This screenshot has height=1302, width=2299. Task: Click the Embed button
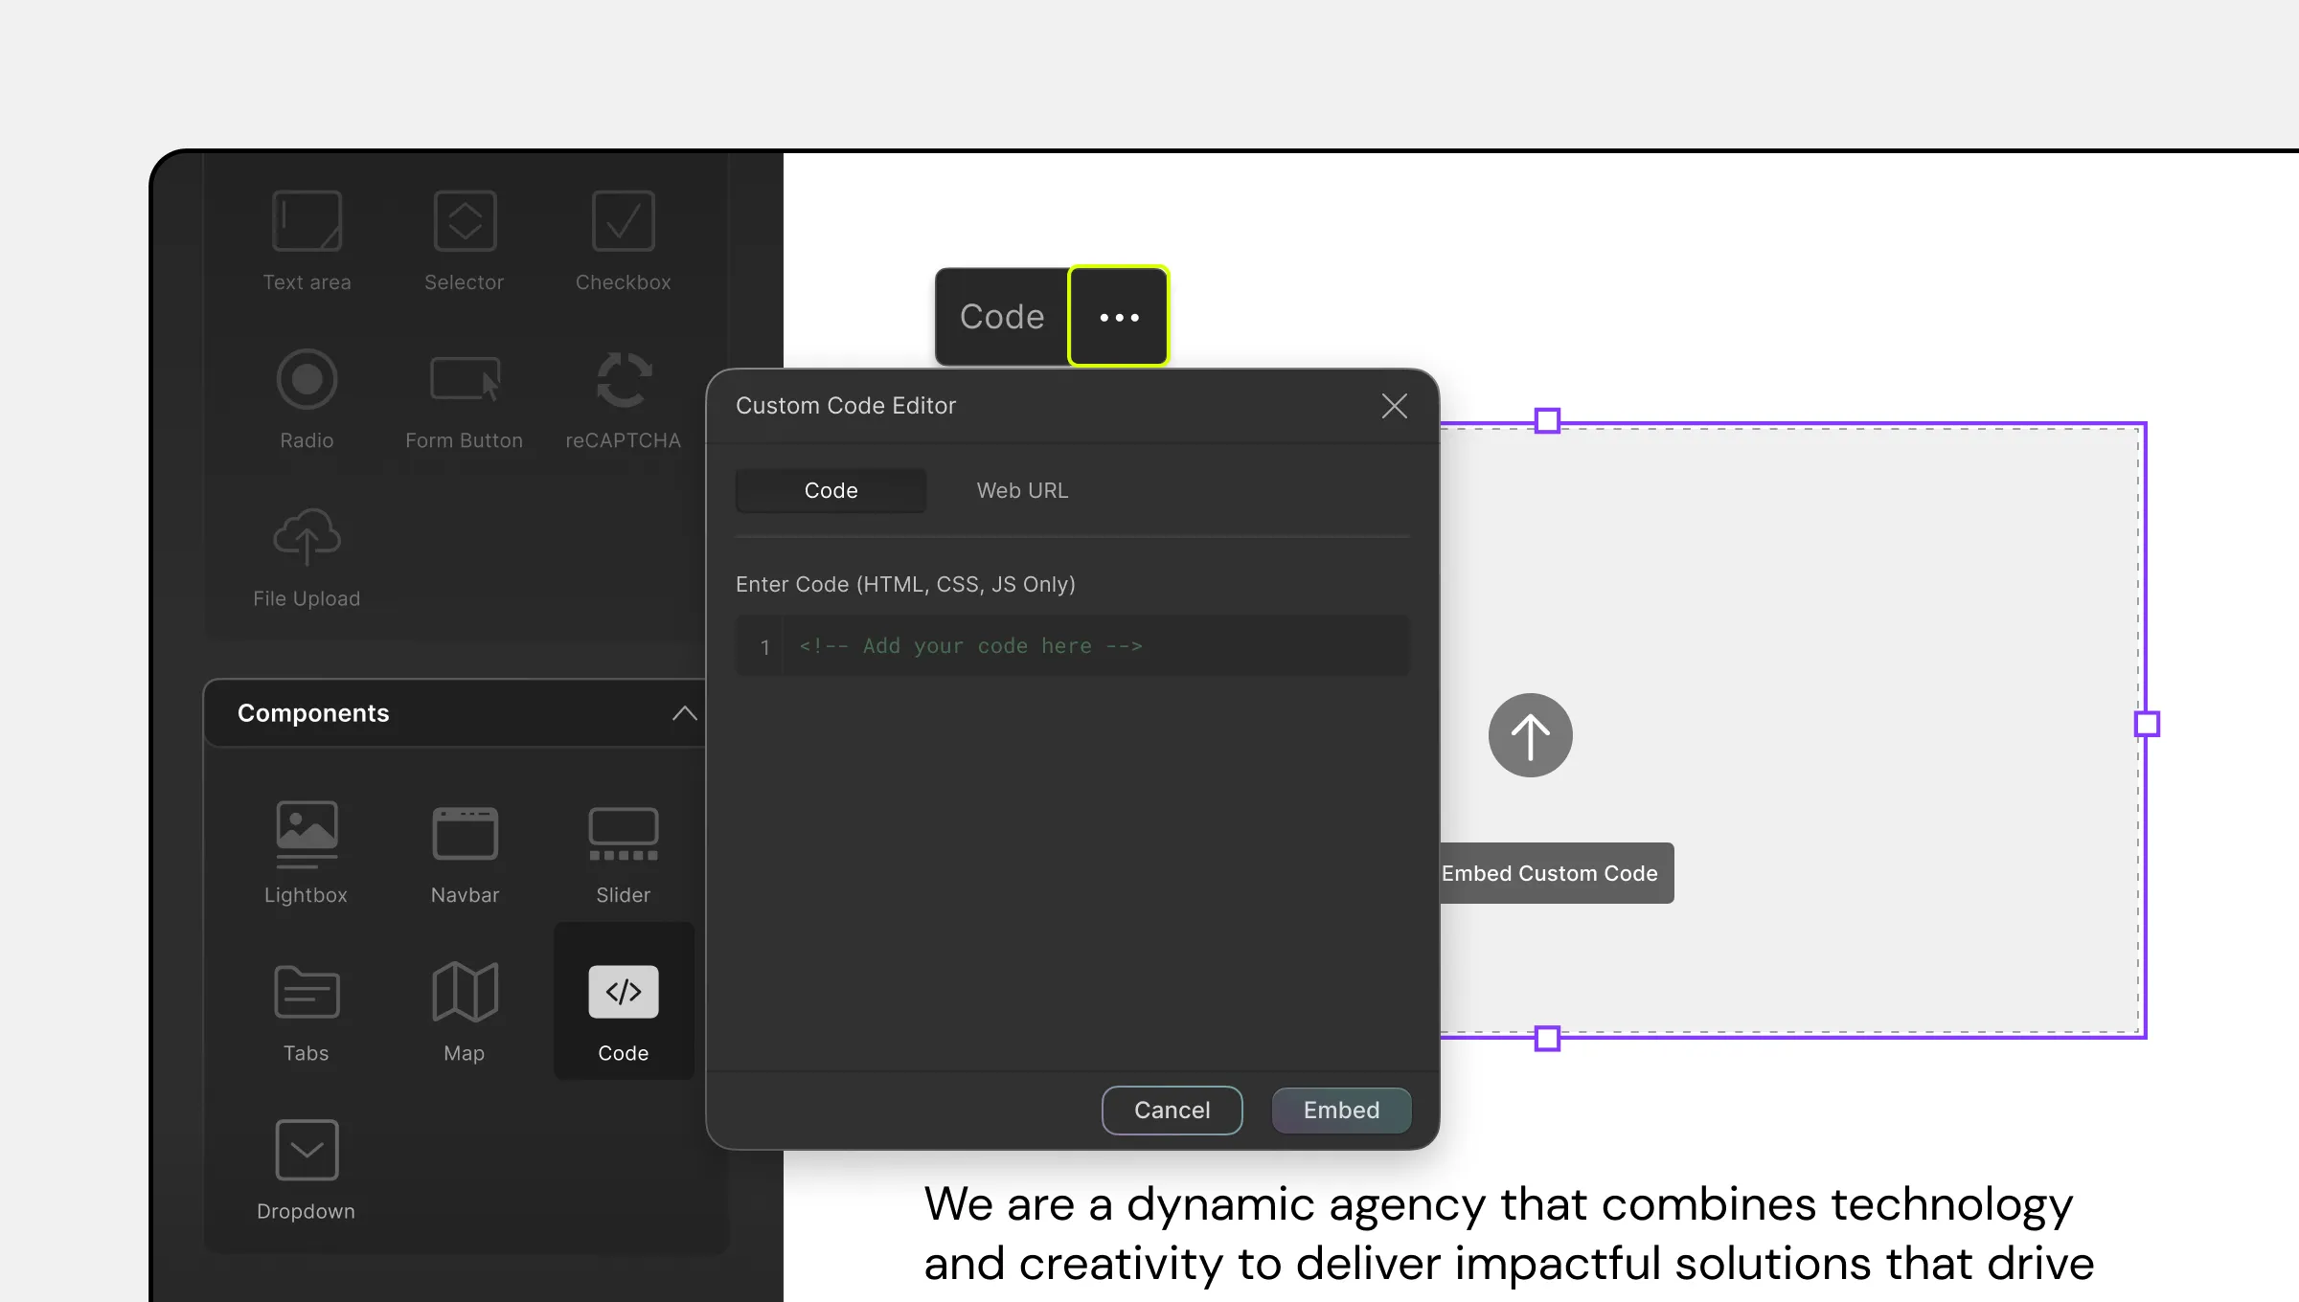[x=1341, y=1110]
